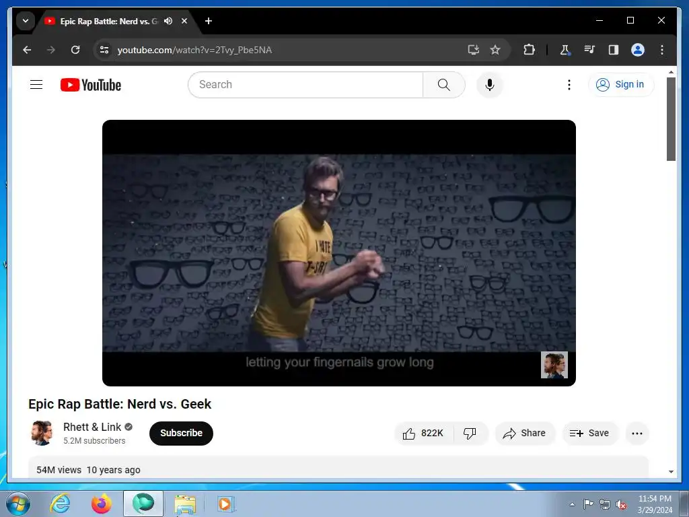The width and height of the screenshot is (689, 517).
Task: Show hidden tray icons arrow
Action: [x=572, y=504]
